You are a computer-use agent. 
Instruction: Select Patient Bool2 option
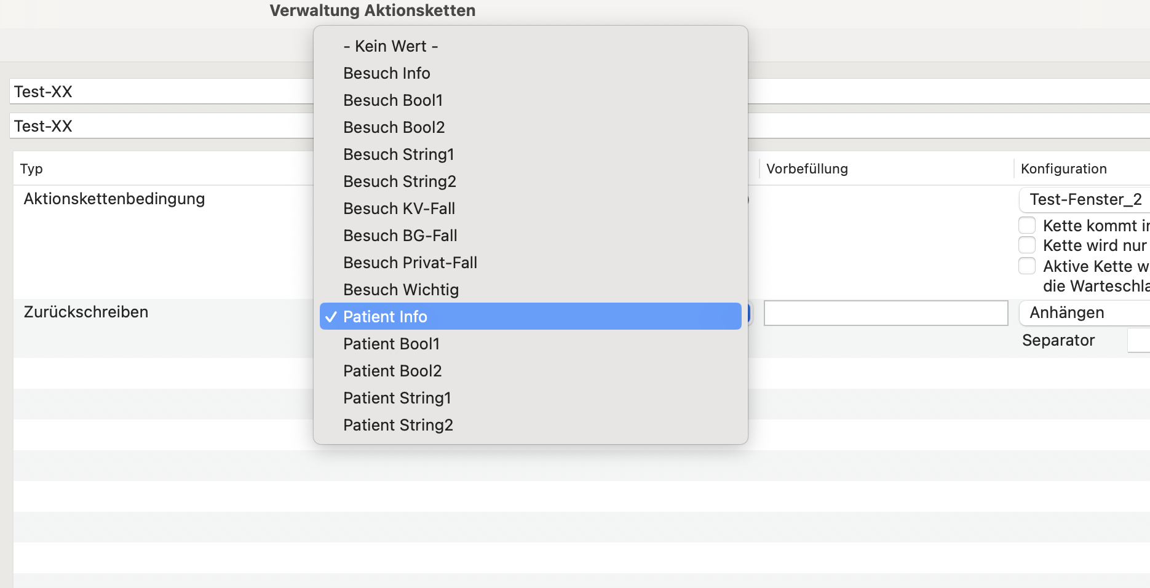pyautogui.click(x=530, y=371)
